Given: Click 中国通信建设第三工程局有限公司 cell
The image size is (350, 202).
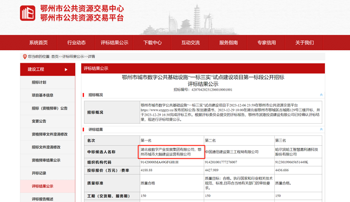Looking at the screenshot, I should [x=239, y=152].
